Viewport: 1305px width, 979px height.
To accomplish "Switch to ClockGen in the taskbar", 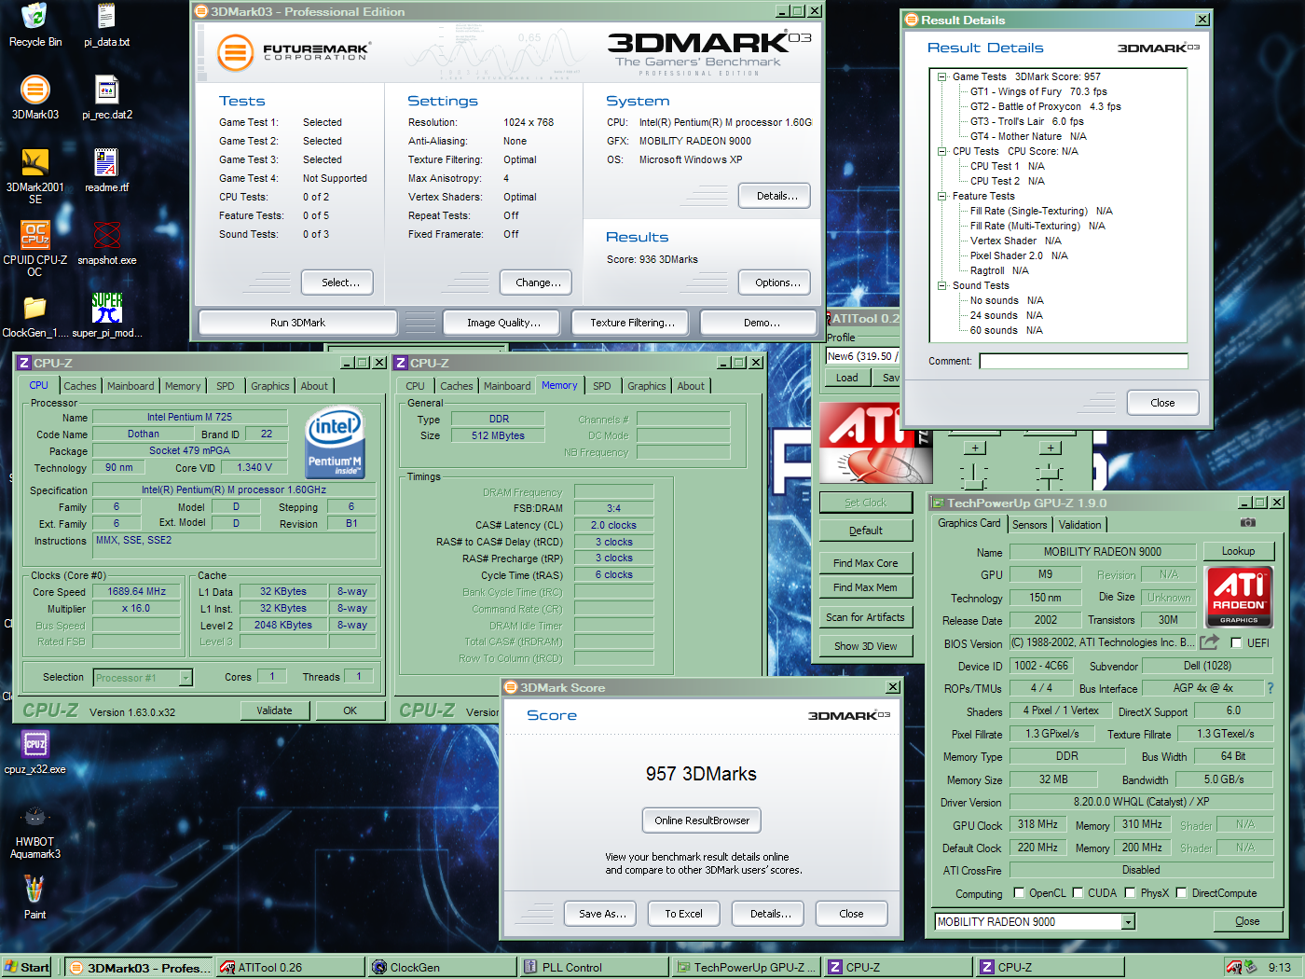I will [x=442, y=968].
